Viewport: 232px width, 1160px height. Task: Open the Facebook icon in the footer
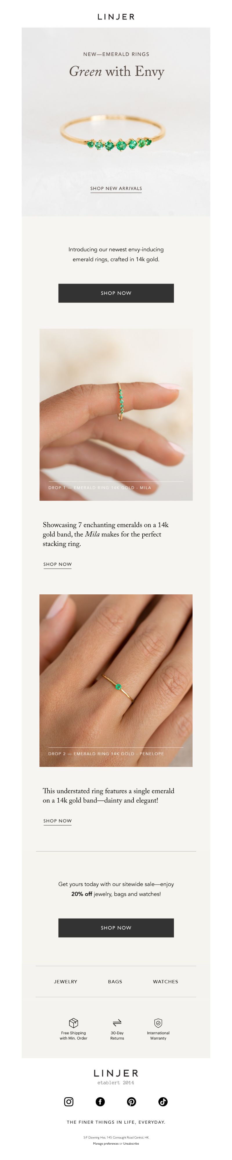pyautogui.click(x=100, y=1101)
